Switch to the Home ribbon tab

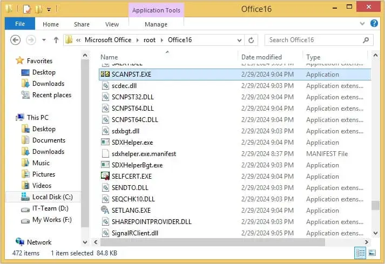click(51, 24)
